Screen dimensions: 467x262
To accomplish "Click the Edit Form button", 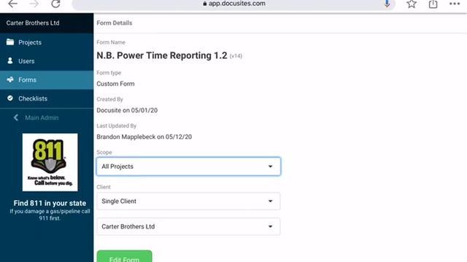I will pyautogui.click(x=124, y=257).
